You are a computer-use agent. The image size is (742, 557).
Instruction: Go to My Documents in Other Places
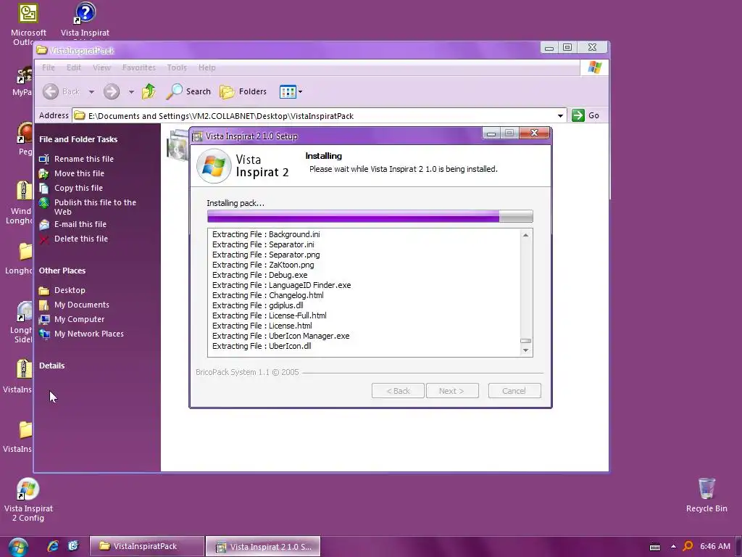pyautogui.click(x=81, y=305)
